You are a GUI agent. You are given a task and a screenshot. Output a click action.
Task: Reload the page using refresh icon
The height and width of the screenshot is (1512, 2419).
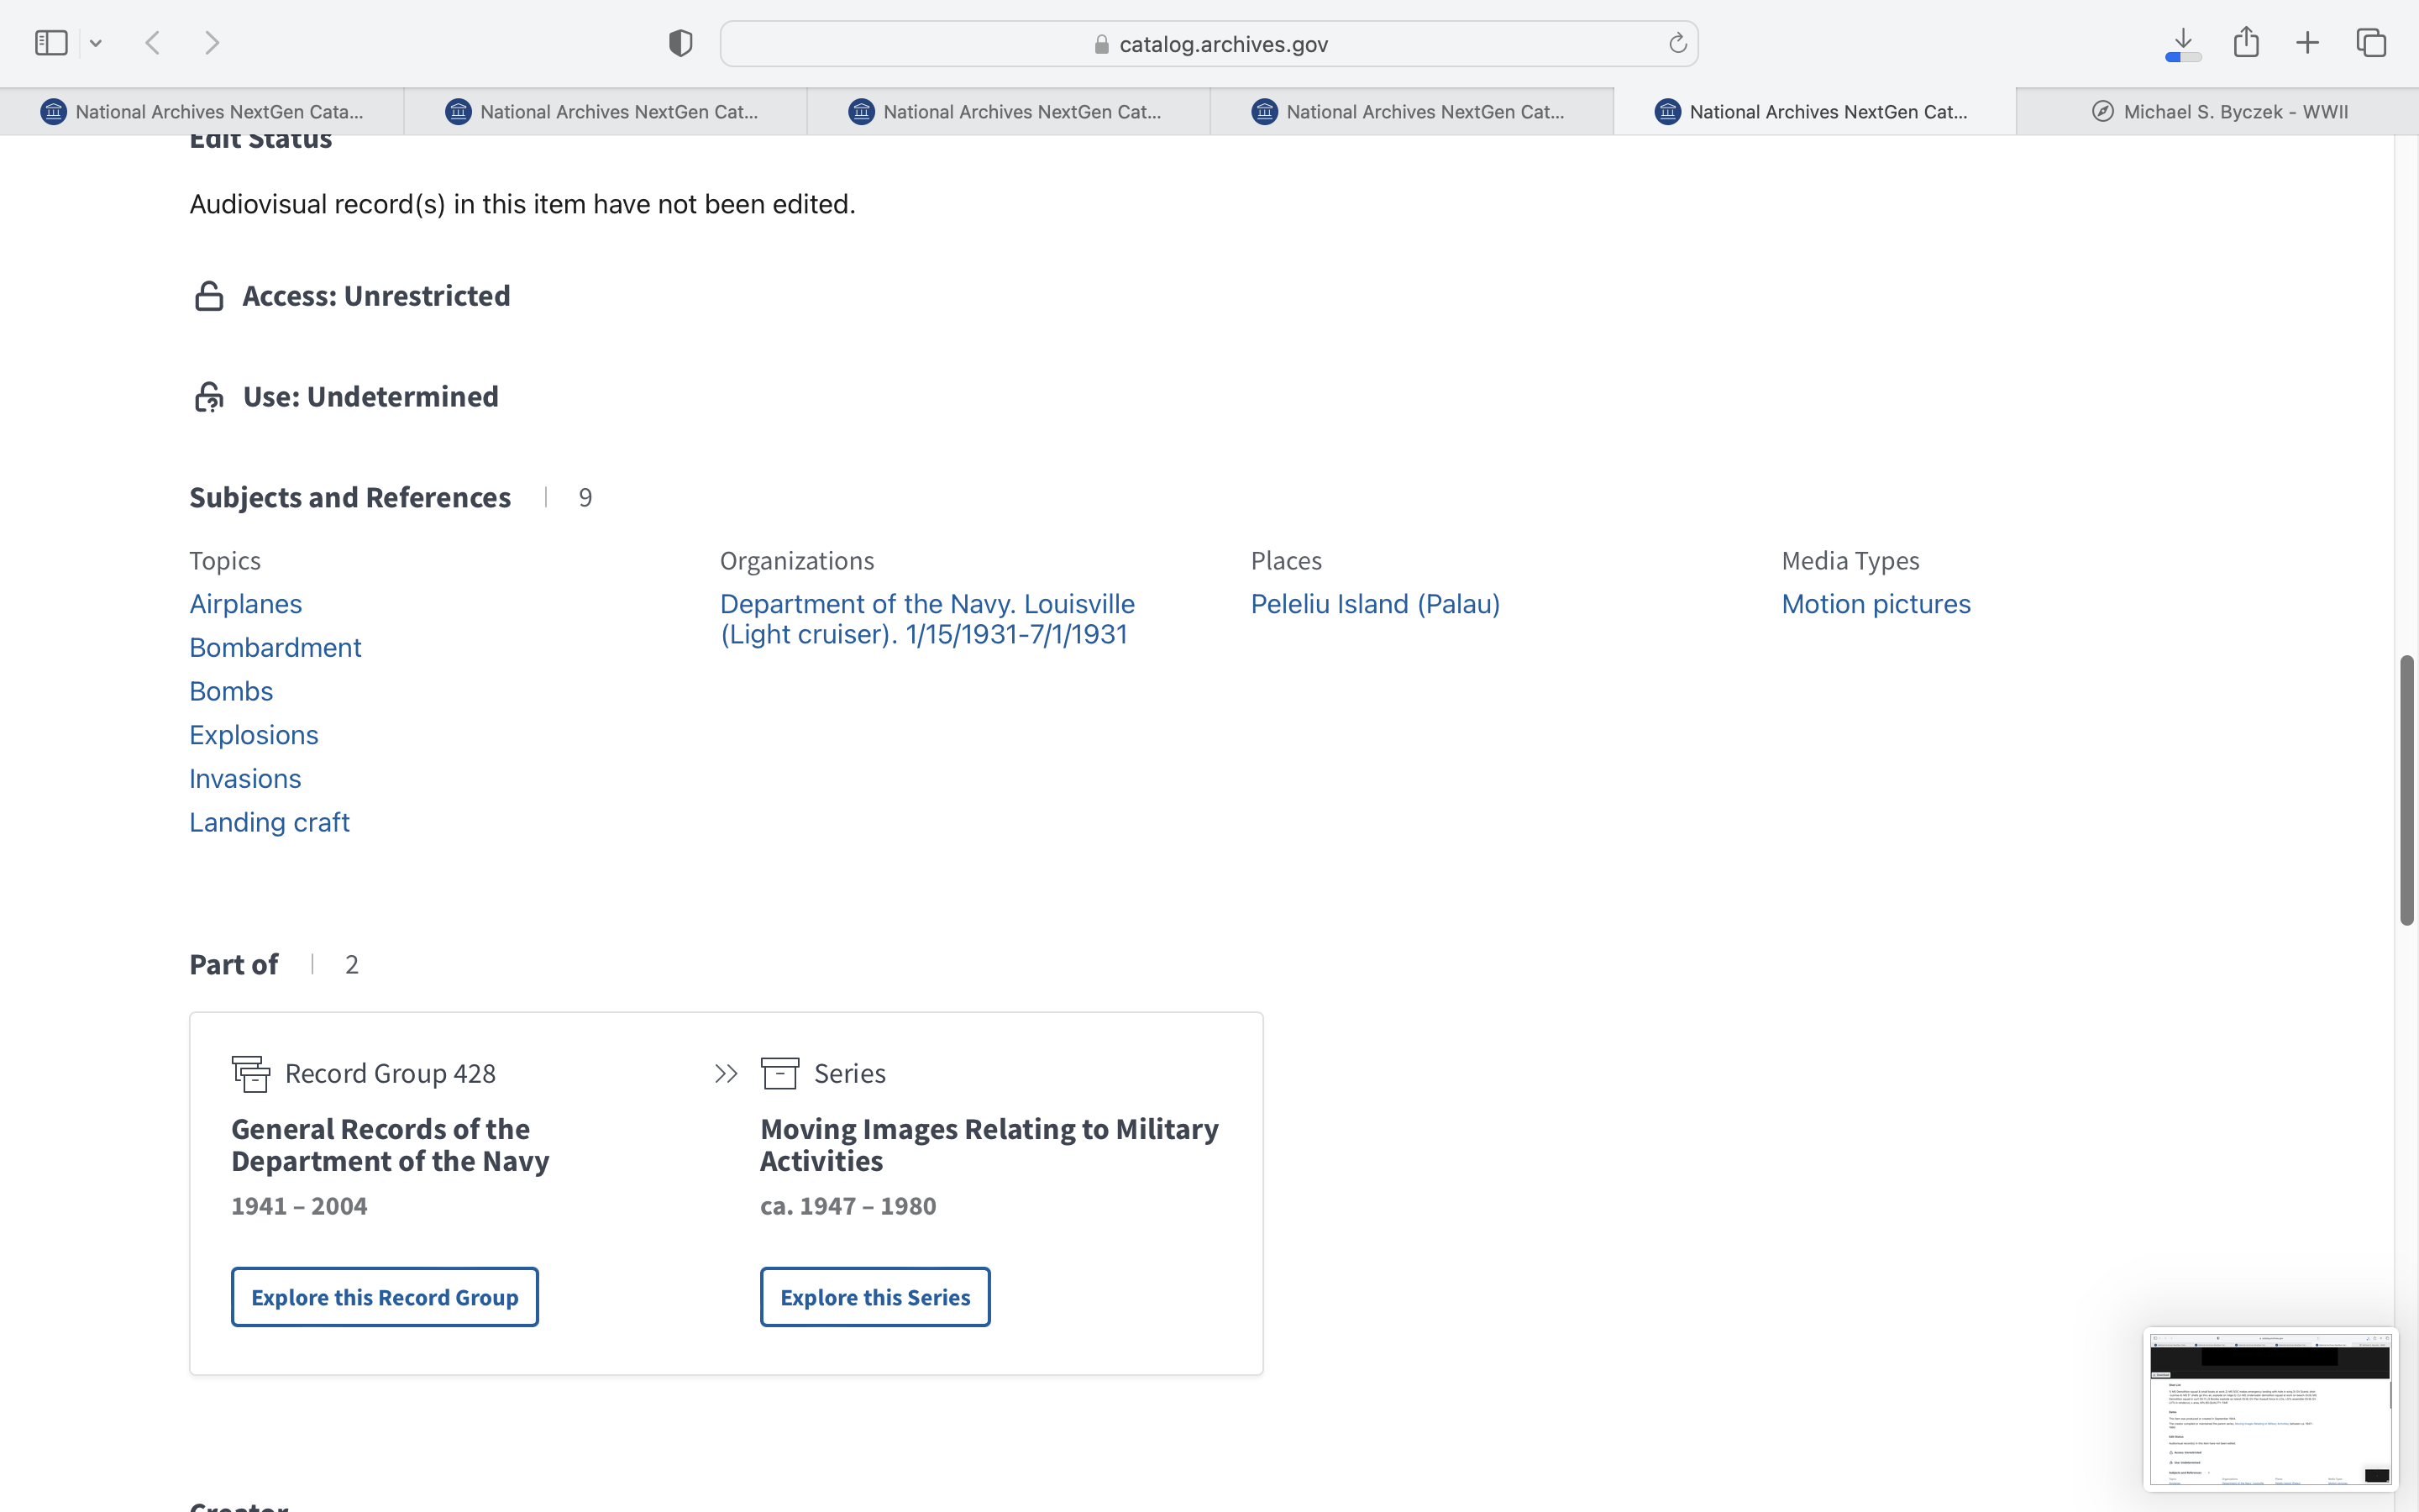coord(1677,43)
